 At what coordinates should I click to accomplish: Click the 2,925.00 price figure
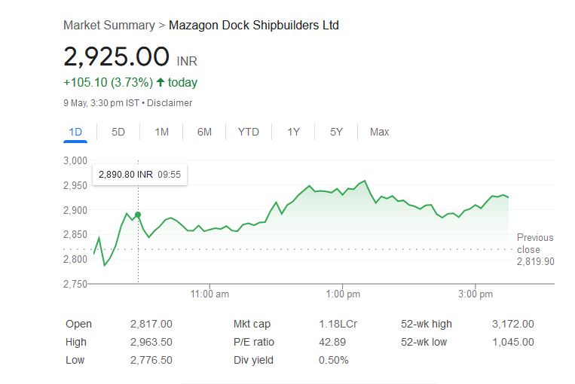[116, 56]
